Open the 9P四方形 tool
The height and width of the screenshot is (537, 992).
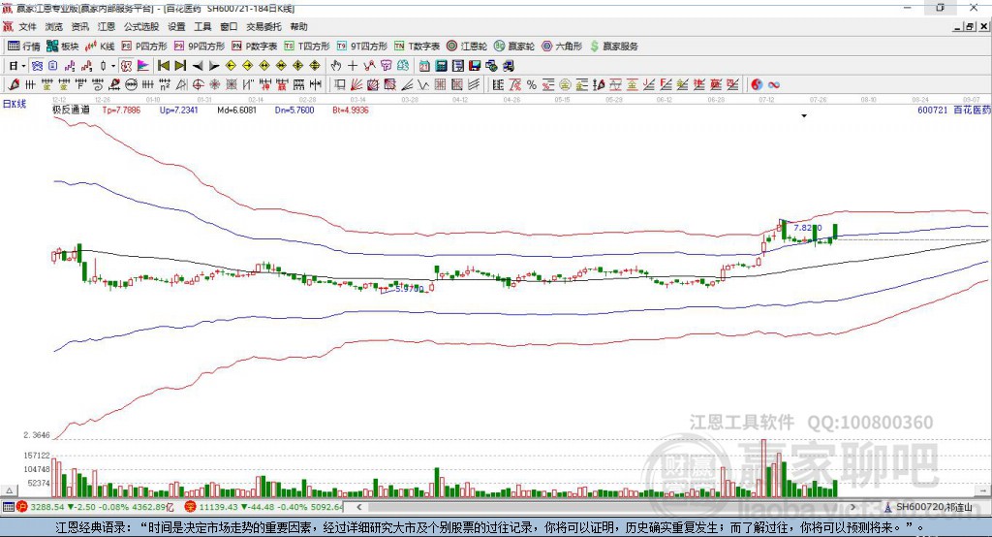[200, 47]
